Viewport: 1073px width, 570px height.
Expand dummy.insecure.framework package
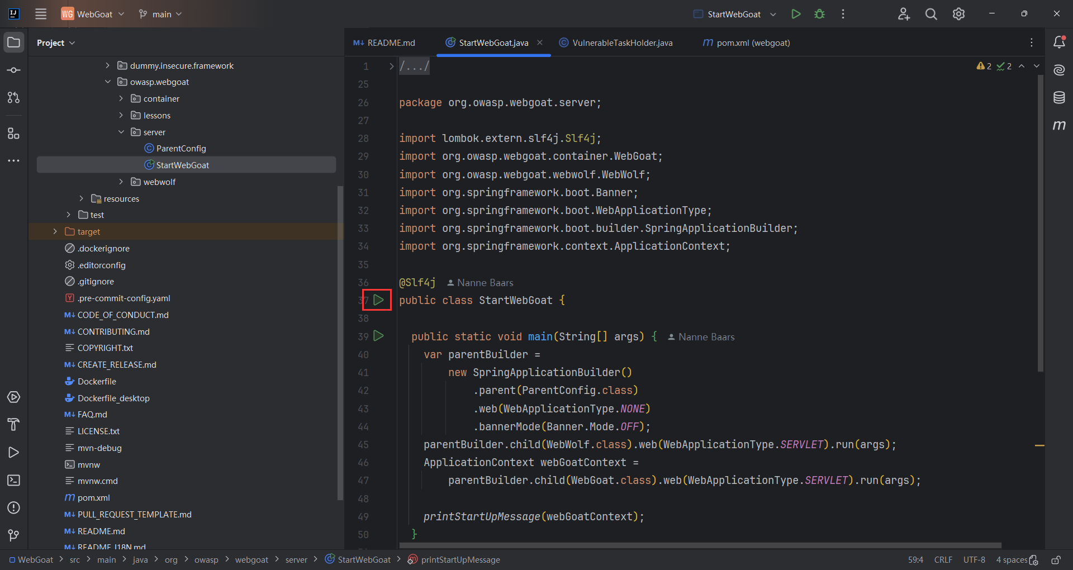108,66
